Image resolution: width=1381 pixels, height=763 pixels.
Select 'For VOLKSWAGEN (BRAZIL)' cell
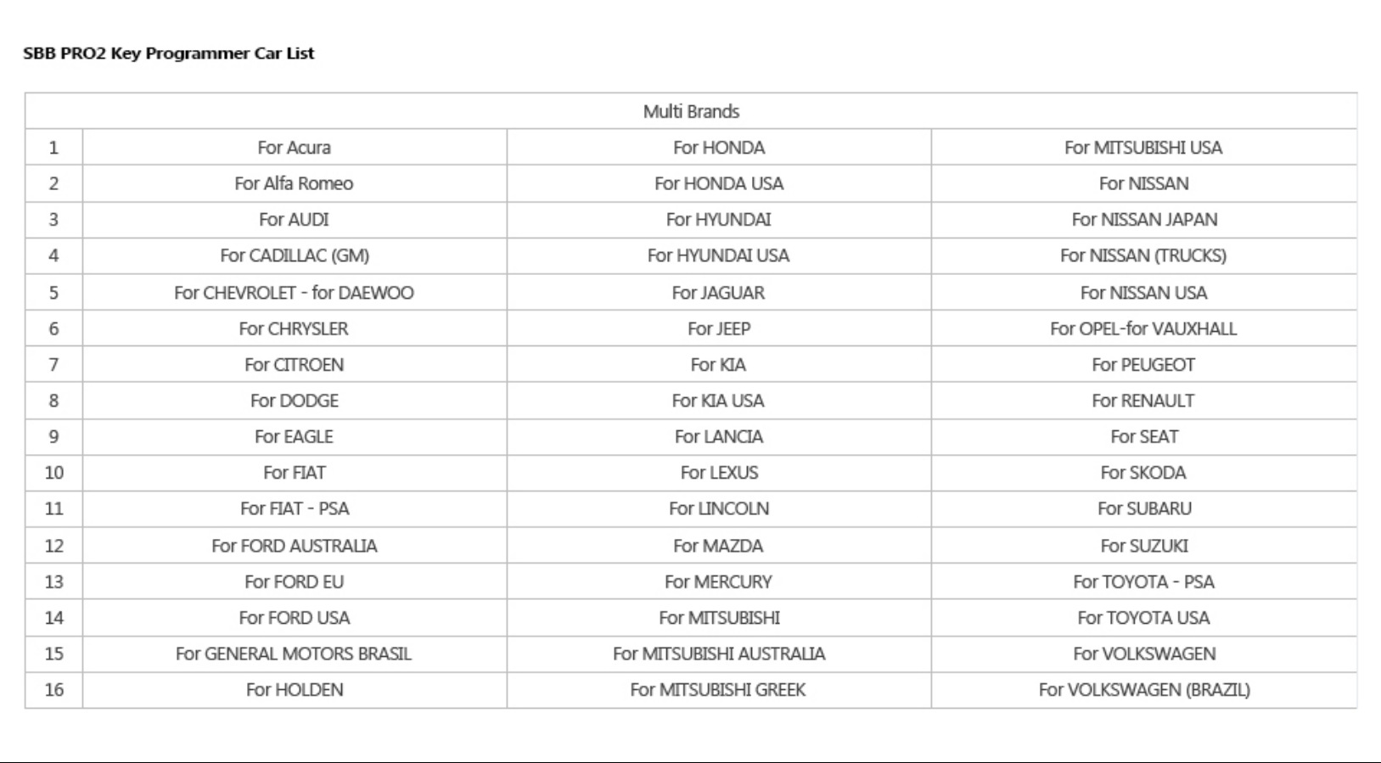[1144, 690]
